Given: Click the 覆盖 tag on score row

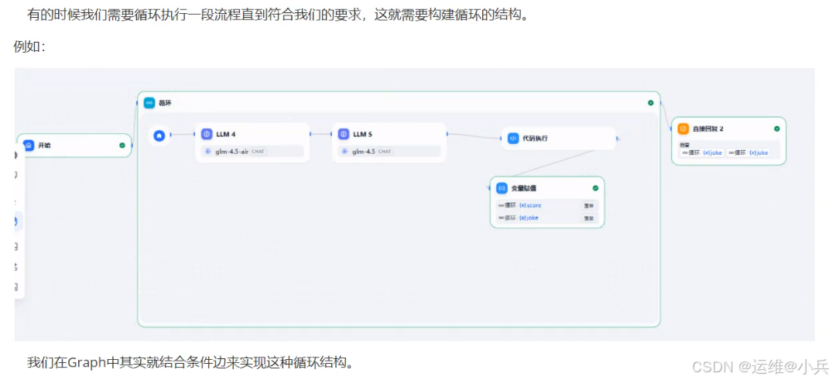Looking at the screenshot, I should tap(588, 205).
